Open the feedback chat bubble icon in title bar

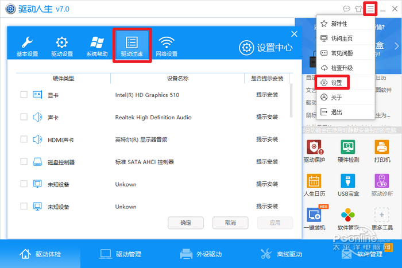pyautogui.click(x=346, y=9)
